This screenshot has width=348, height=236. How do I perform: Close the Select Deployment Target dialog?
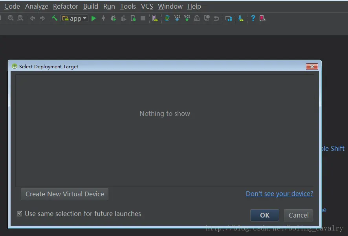pos(312,66)
